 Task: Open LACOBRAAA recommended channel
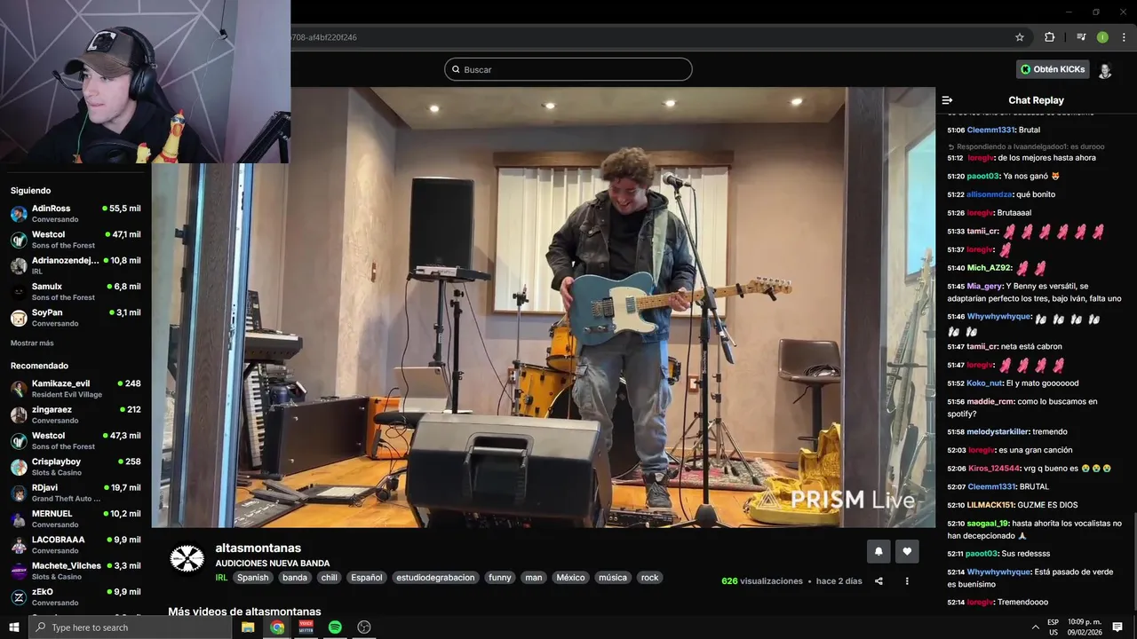tap(76, 544)
